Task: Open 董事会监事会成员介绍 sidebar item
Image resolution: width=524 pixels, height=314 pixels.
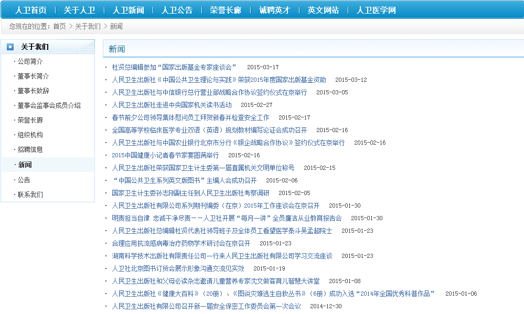Action: [x=49, y=105]
